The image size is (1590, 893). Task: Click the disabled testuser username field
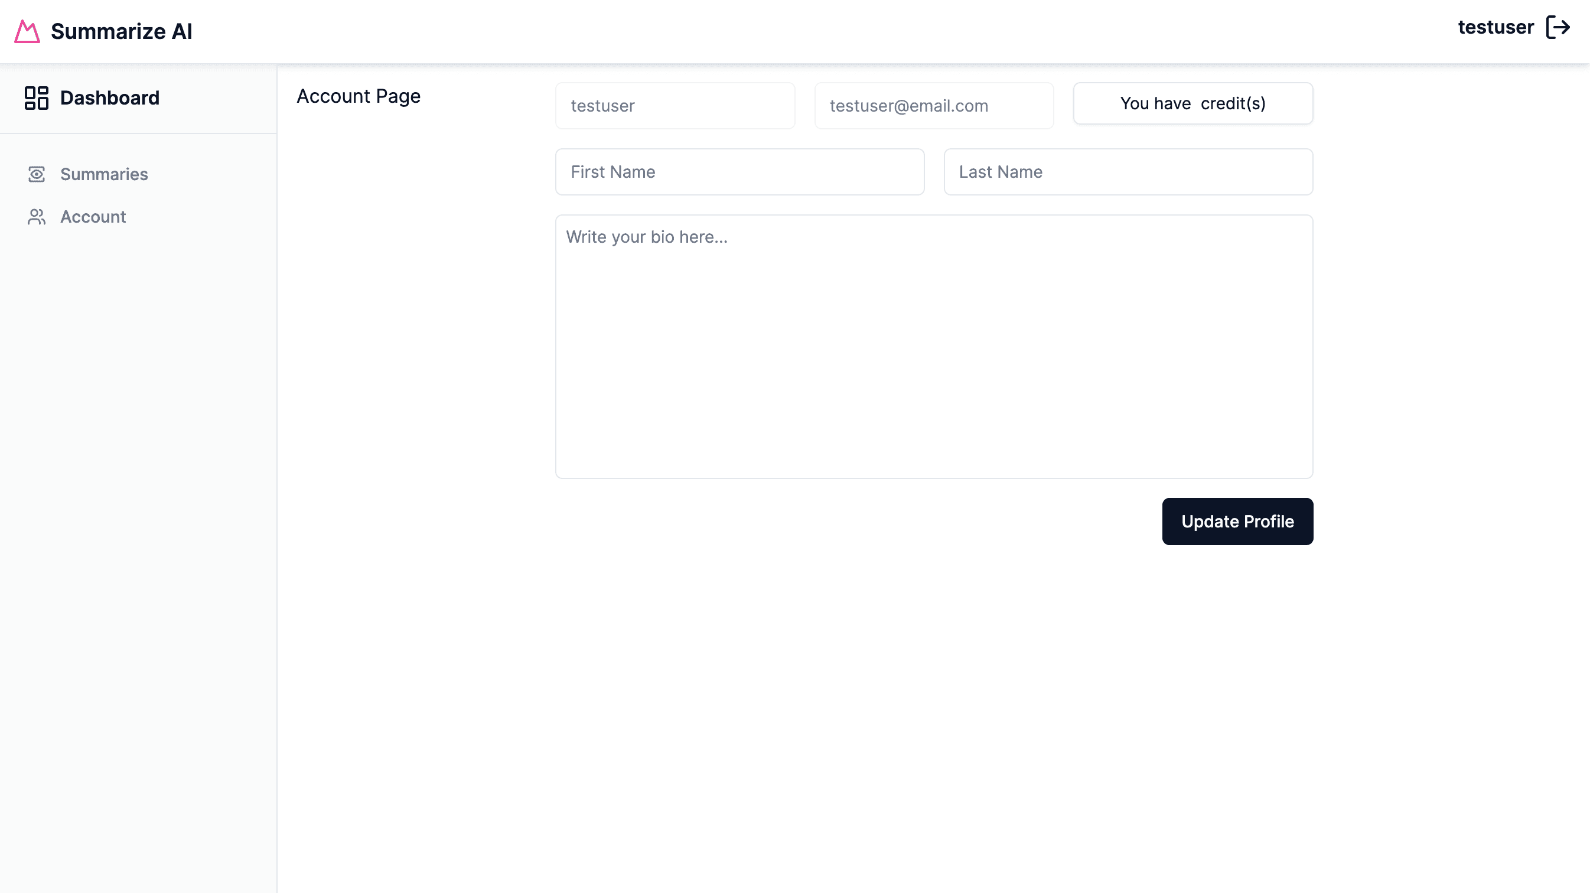(x=675, y=106)
